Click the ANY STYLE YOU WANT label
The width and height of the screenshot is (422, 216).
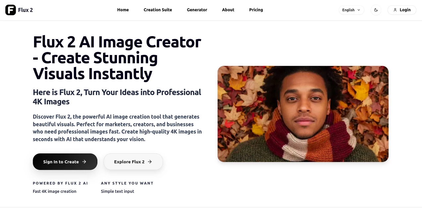pyautogui.click(x=127, y=183)
